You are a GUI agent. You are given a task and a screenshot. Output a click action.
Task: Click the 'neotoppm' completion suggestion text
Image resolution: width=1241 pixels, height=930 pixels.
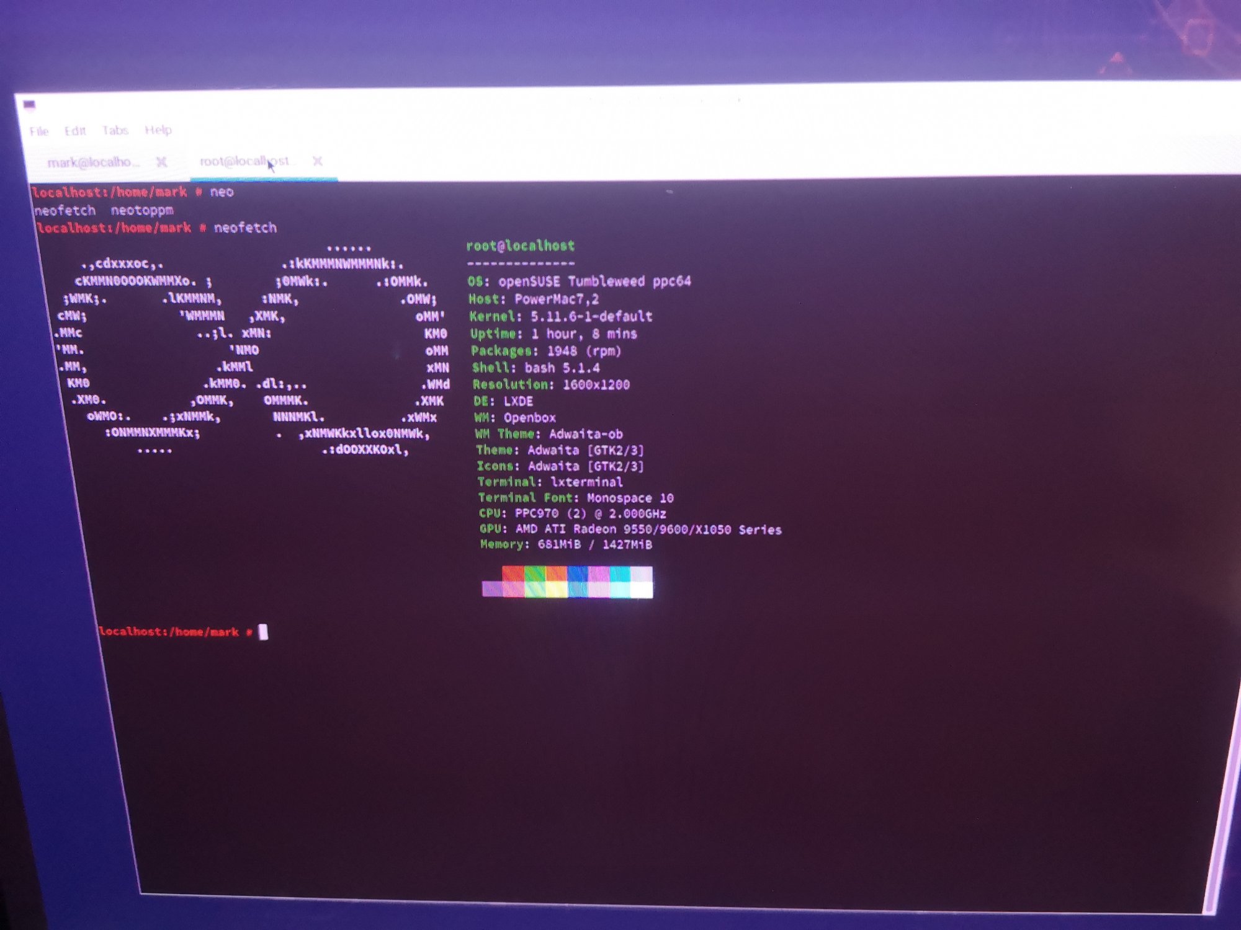pos(142,210)
